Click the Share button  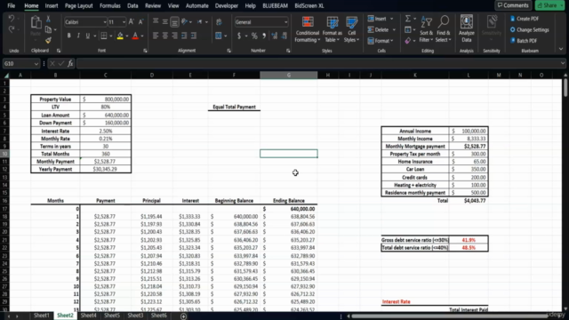pos(549,5)
